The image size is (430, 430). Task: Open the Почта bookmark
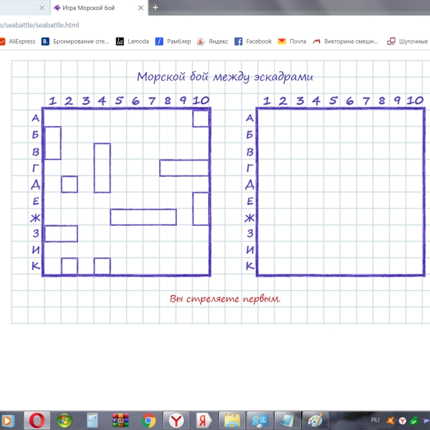pos(292,41)
